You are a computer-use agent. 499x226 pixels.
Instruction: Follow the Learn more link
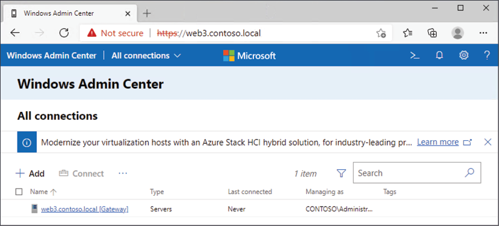(438, 142)
